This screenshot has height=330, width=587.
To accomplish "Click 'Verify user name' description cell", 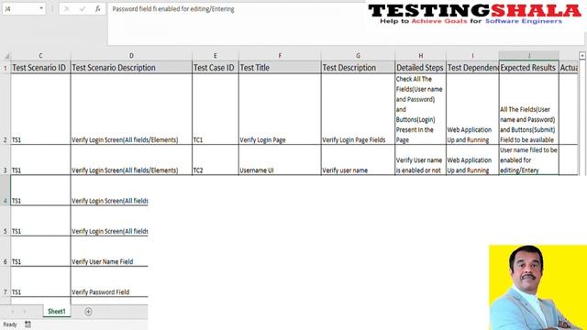I will pos(358,159).
